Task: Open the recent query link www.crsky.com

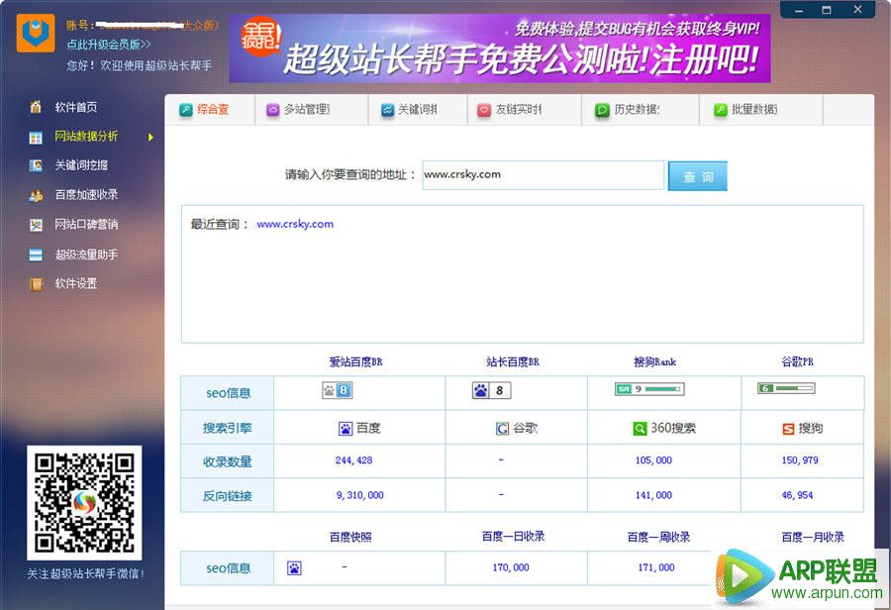Action: 294,224
